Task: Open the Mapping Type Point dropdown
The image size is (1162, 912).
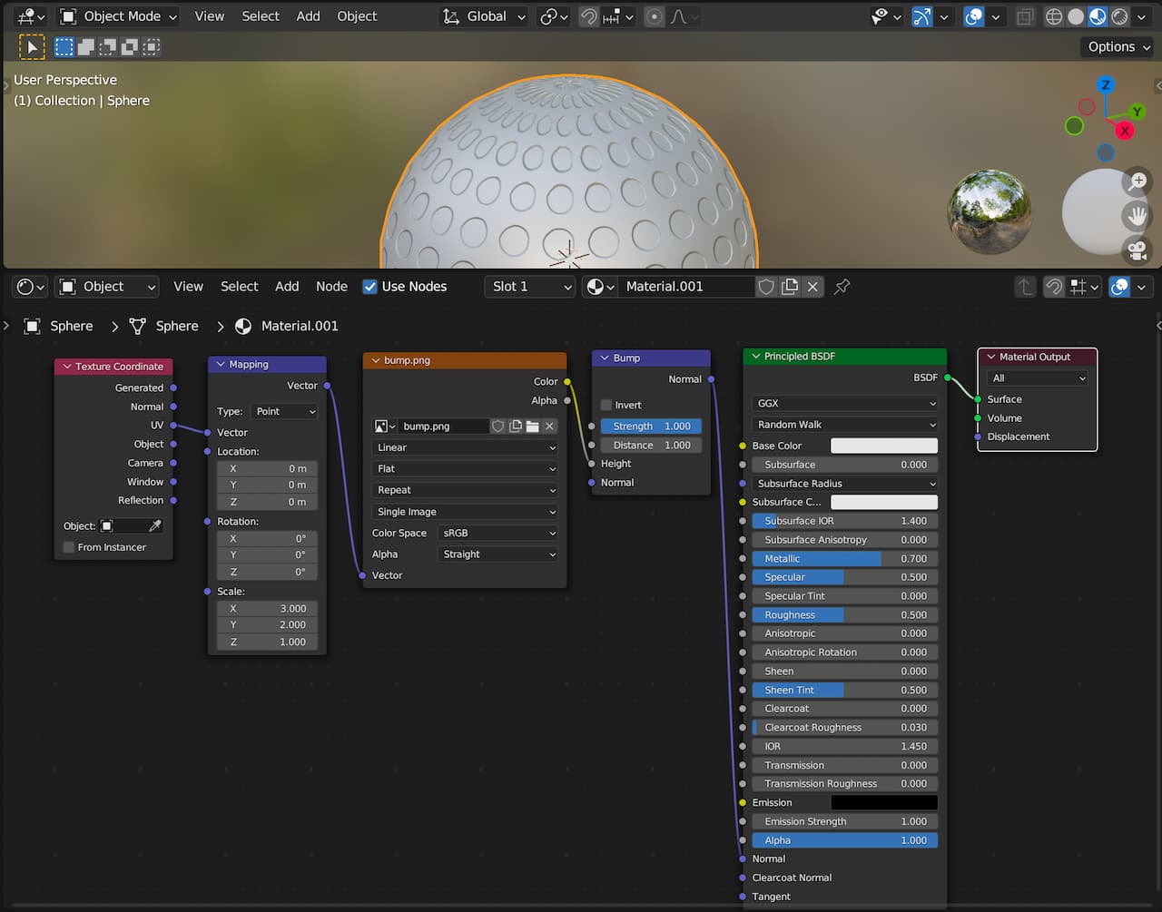Action: click(284, 412)
